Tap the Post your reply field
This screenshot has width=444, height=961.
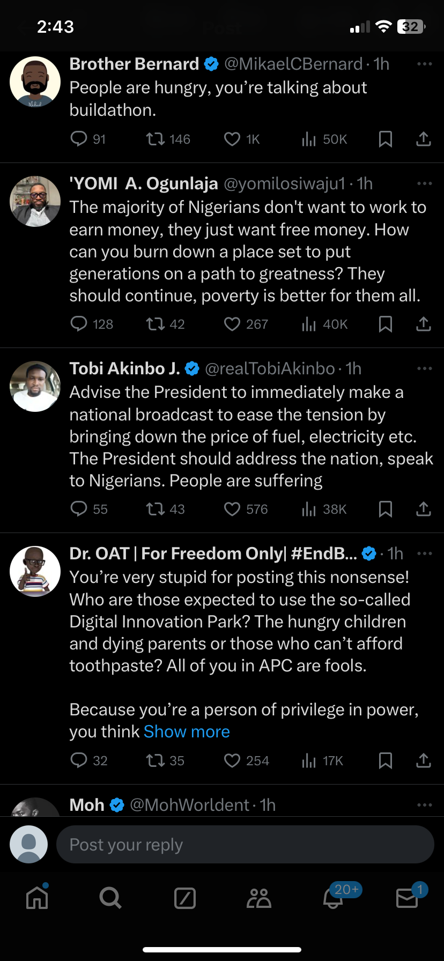[245, 845]
